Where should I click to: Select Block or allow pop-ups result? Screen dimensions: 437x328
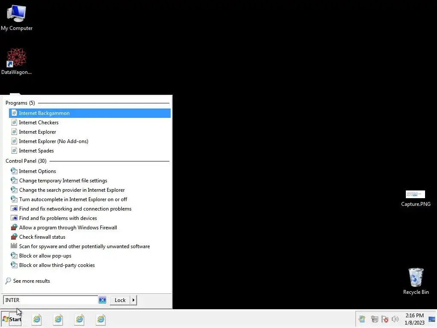click(x=90, y=256)
